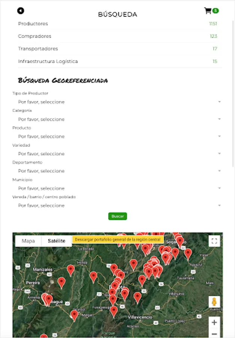Select the map pin near Yopal
This screenshot has width=235, height=338.
pos(188,254)
